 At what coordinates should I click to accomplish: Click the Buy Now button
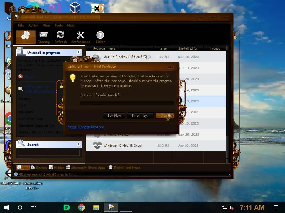point(114,116)
